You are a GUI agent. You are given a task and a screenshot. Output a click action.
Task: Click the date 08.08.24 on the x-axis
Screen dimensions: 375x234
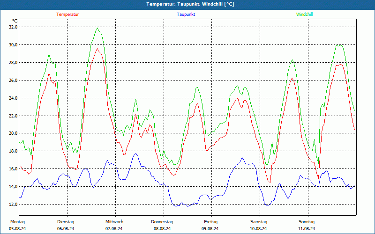pos(162,229)
